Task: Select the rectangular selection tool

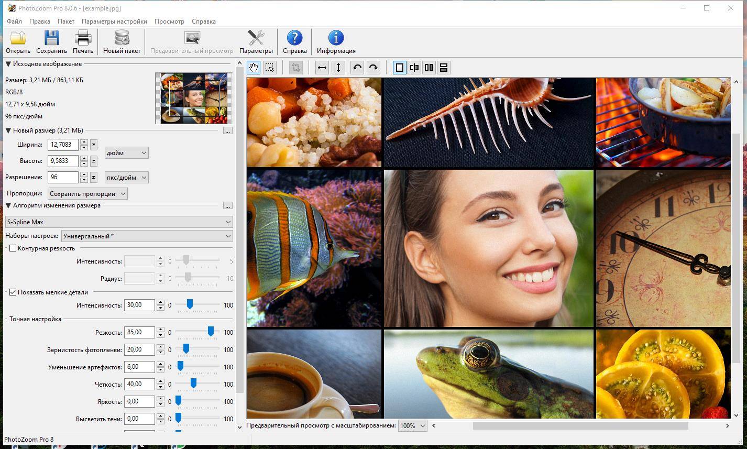Action: (x=269, y=68)
